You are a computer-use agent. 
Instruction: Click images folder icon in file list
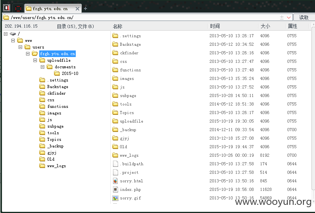pyautogui.click(x=115, y=78)
